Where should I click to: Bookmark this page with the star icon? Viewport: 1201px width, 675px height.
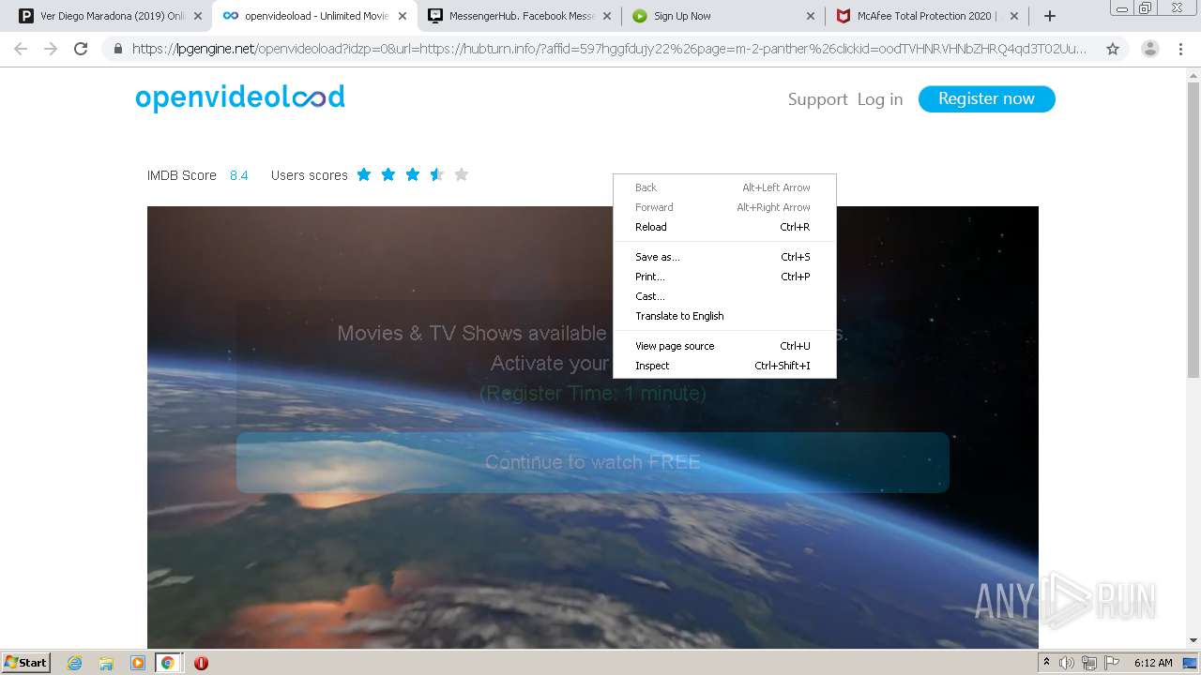(1113, 49)
